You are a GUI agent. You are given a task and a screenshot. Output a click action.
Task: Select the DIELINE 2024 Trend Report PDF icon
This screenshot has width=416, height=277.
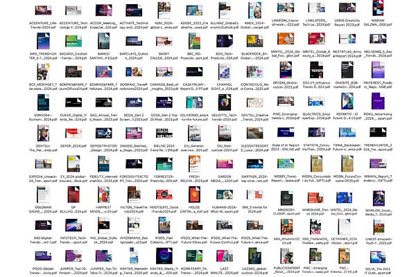pos(164,134)
